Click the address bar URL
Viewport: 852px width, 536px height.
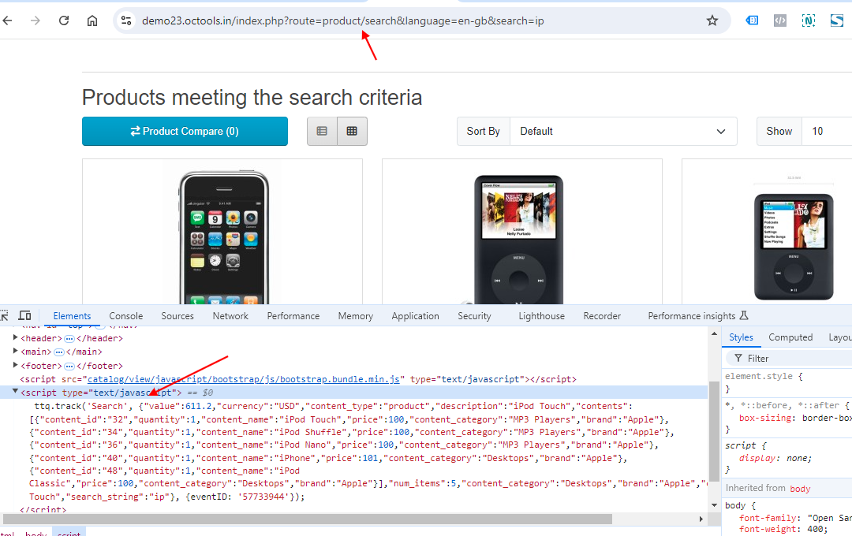pos(342,20)
